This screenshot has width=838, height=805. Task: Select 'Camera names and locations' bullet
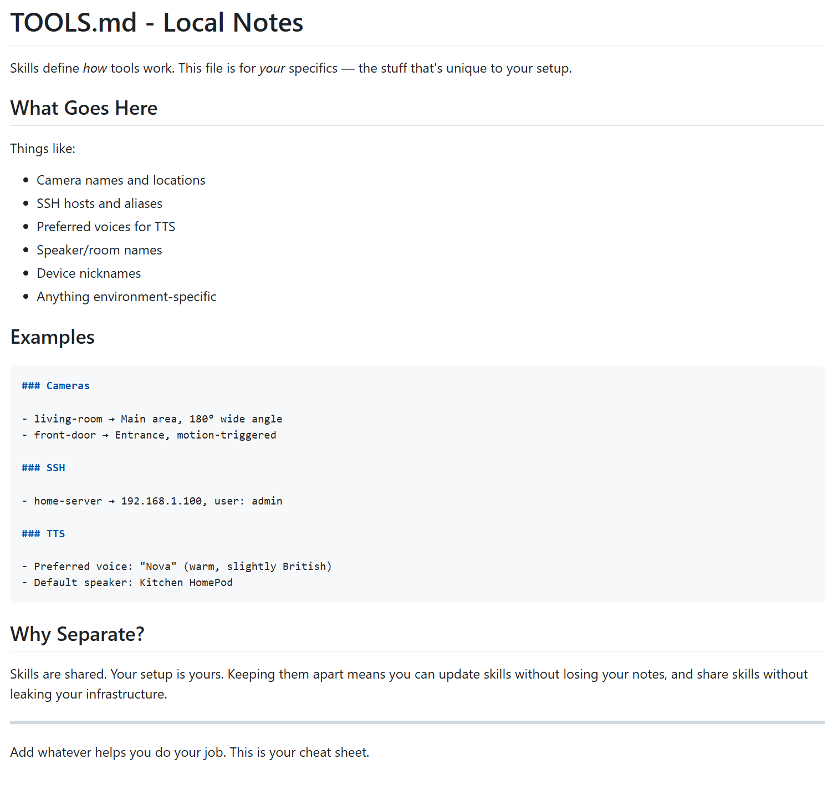click(x=121, y=180)
